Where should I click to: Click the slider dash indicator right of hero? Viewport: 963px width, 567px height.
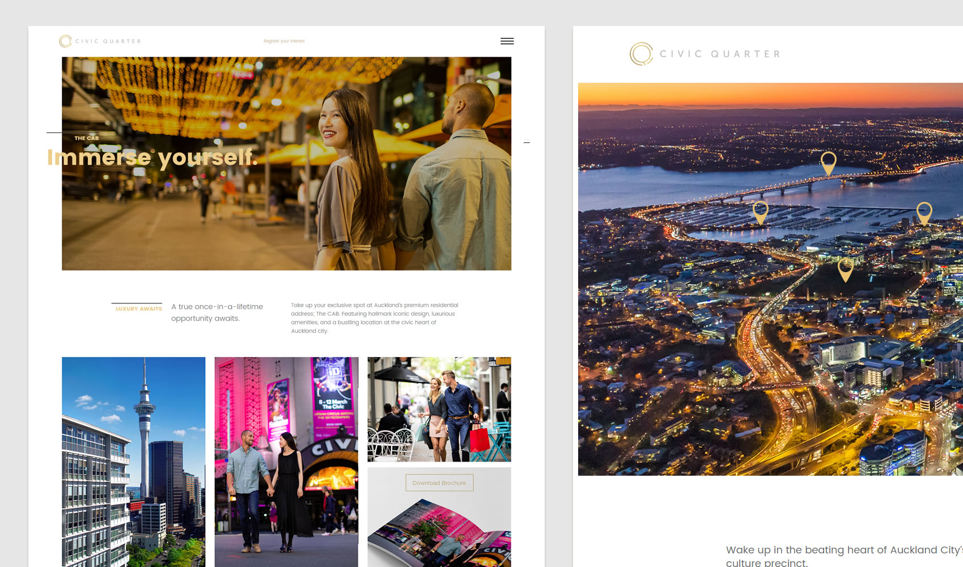527,142
